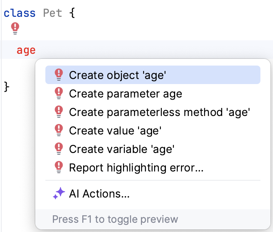Click the red 'age' identifier in editor
Viewport: 273px width, 232px height.
26,51
